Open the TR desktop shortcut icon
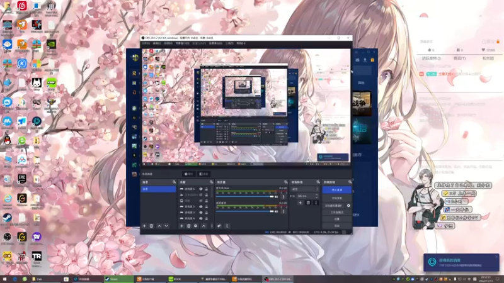 [37, 257]
